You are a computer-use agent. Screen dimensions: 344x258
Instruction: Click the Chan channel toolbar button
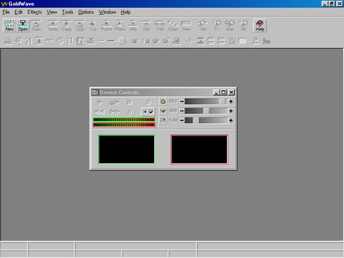point(173,26)
